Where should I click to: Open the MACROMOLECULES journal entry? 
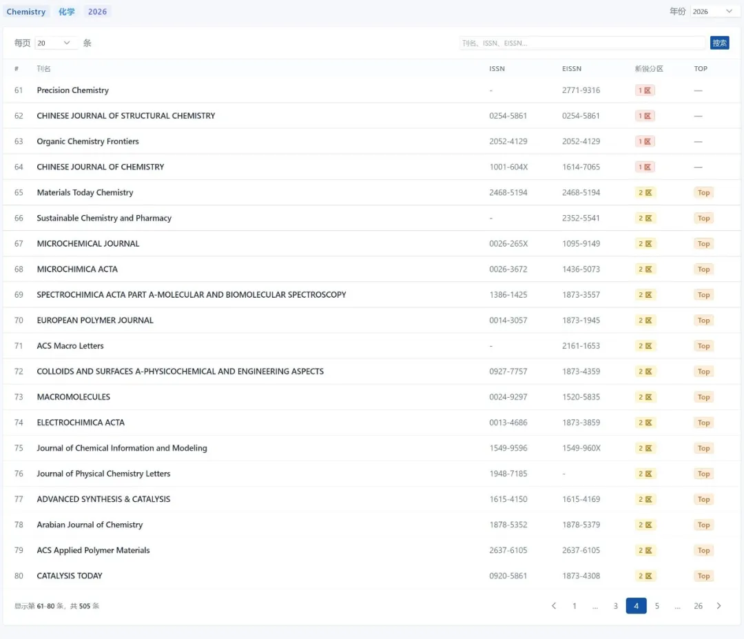coord(74,397)
